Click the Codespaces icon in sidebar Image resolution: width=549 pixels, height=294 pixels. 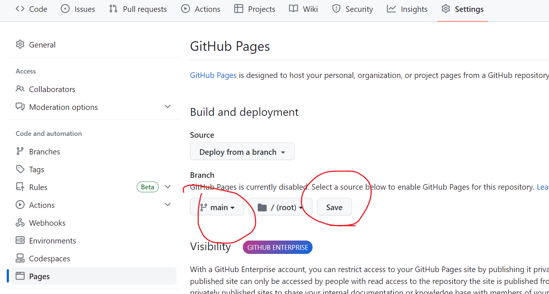[20, 258]
